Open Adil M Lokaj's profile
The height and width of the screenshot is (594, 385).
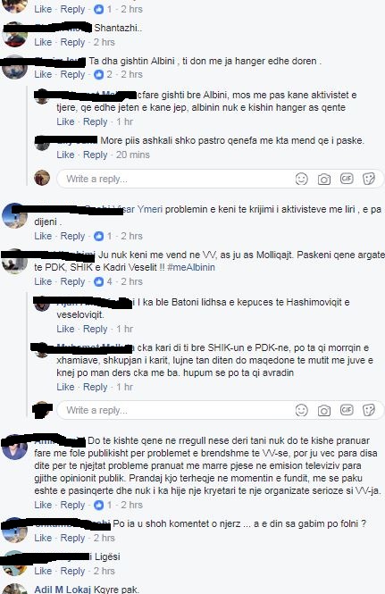tap(63, 590)
